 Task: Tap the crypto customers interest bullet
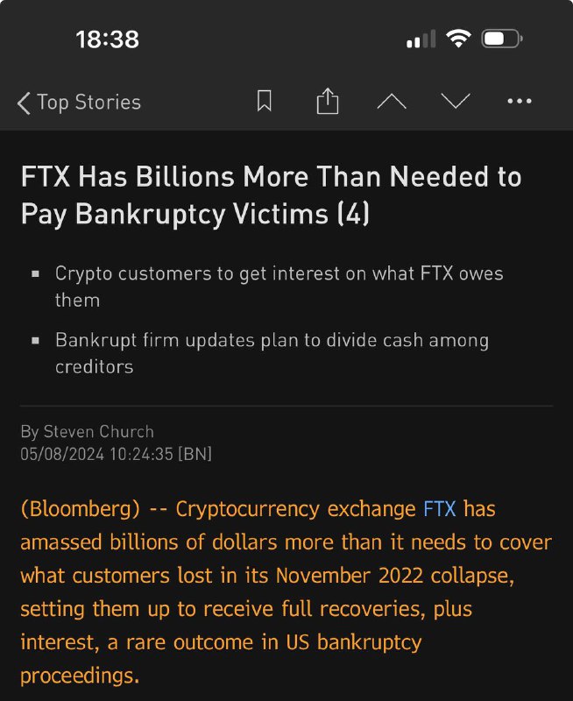coord(279,286)
